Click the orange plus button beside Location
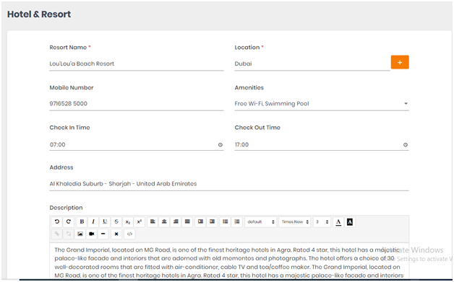Viewport: 454px width, 282px height. (400, 62)
